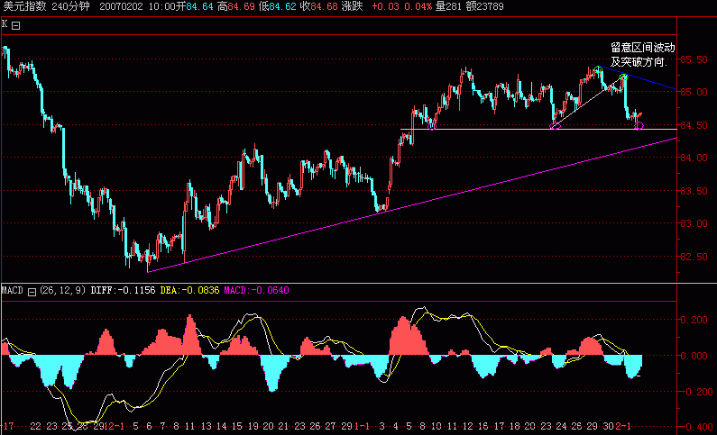Click the annotation line 及突破方向

coord(639,61)
